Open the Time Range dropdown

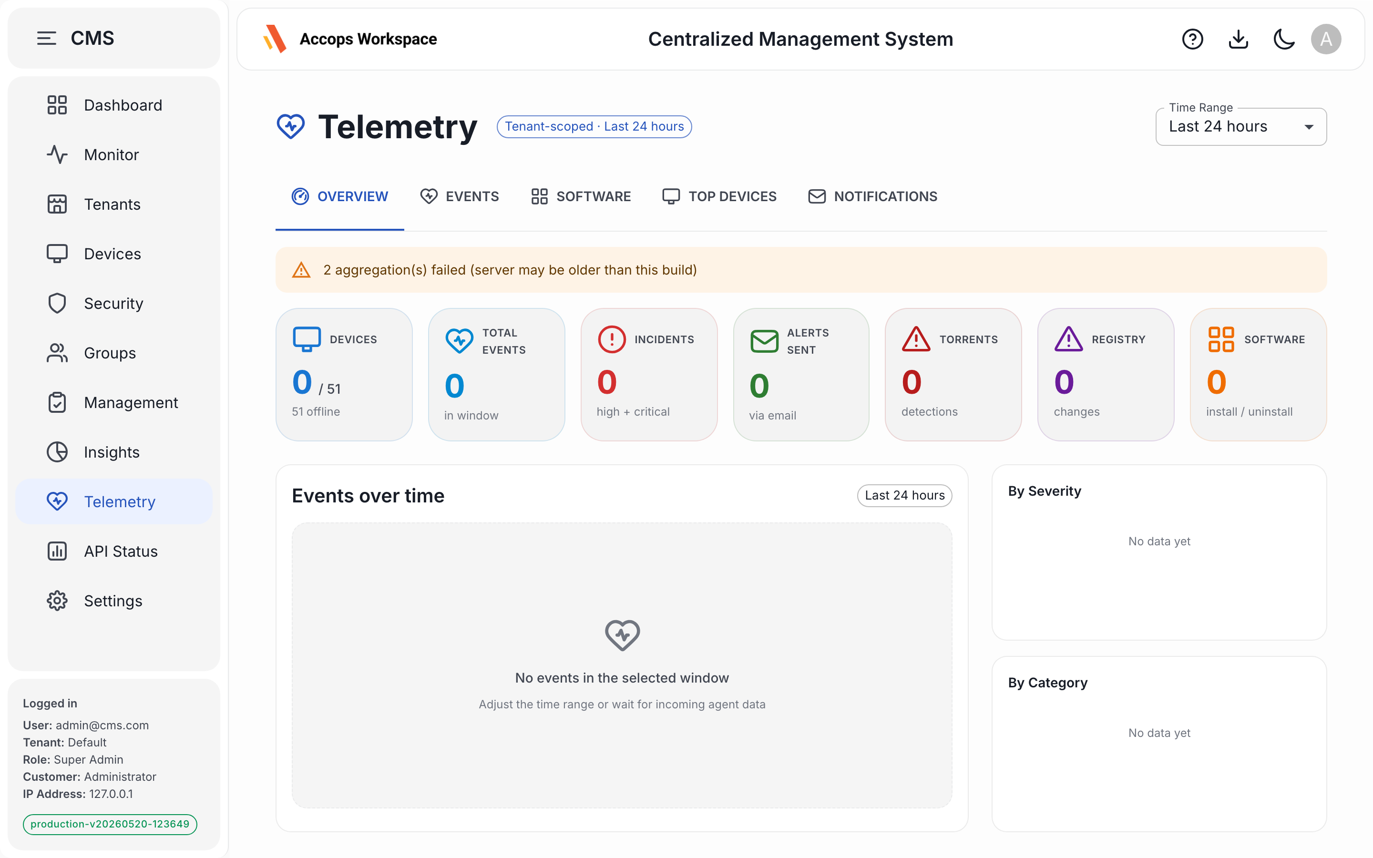tap(1241, 126)
